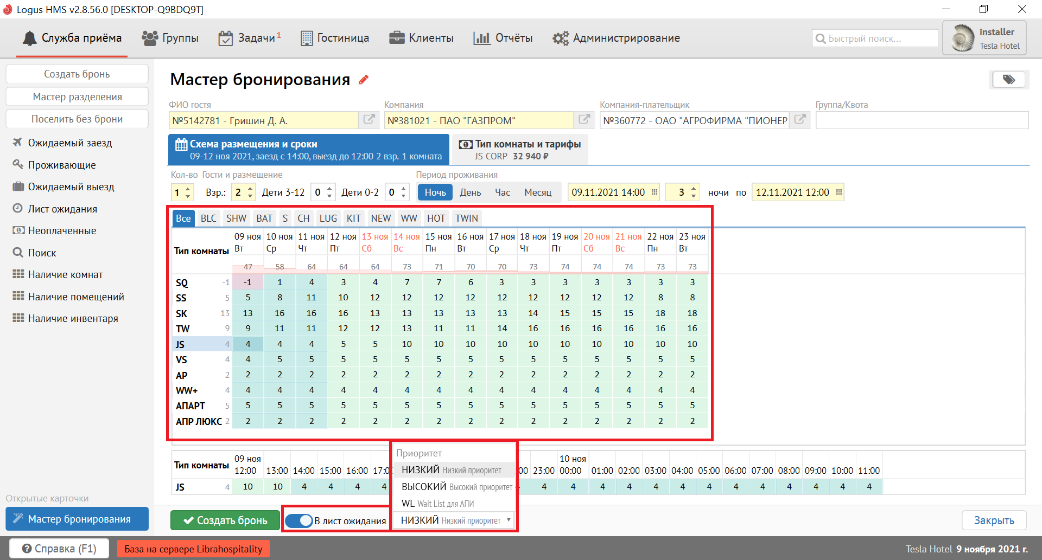Switch to 'Тип комнаты и тарифы' tab
Screen dimensions: 1042x560
tap(520, 150)
